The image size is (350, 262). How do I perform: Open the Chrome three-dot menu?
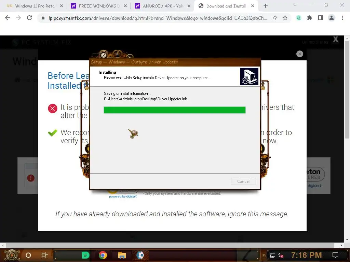pyautogui.click(x=342, y=18)
